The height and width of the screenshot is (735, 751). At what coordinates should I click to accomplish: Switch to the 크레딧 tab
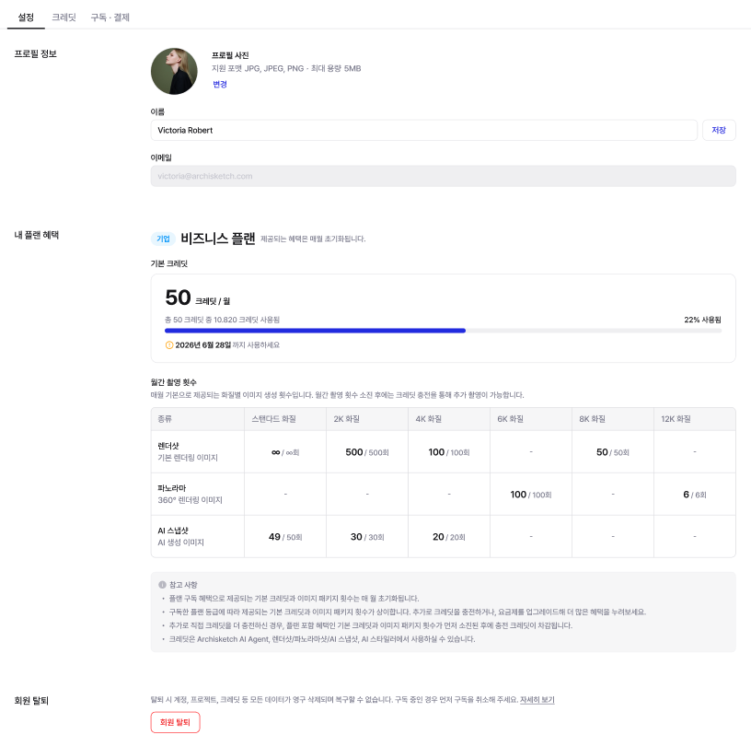64,17
